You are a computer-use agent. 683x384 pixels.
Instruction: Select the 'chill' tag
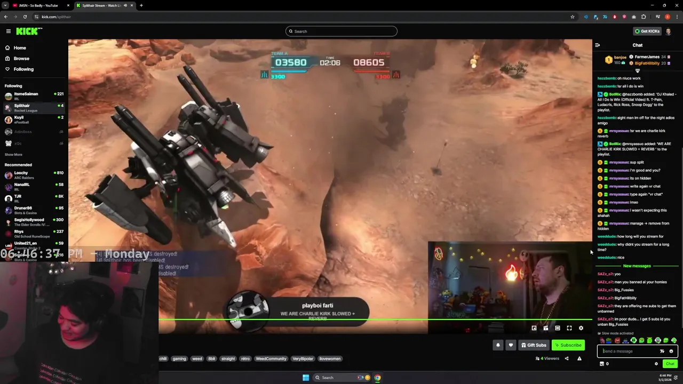[163, 359]
